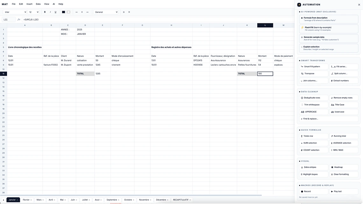Align cell text to the right
Viewport: 363px width, 204px height.
pos(87,12)
